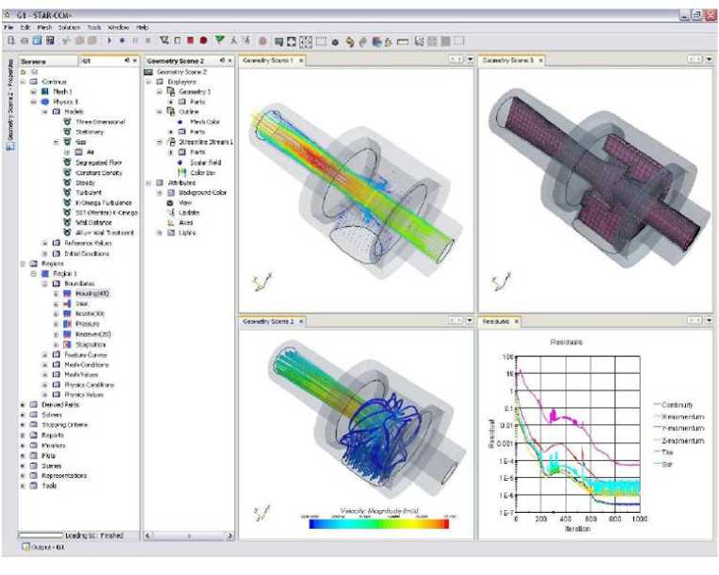The width and height of the screenshot is (719, 575).
Task: Open the Window menu
Action: 119,27
